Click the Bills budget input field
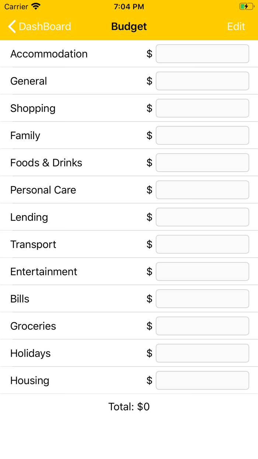Screen dimensions: 258x459 pos(202,299)
